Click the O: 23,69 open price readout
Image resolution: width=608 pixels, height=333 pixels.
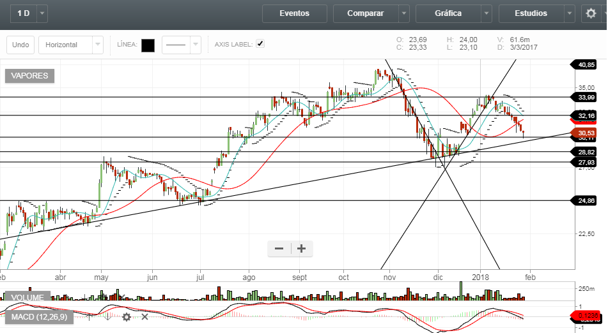tap(412, 40)
